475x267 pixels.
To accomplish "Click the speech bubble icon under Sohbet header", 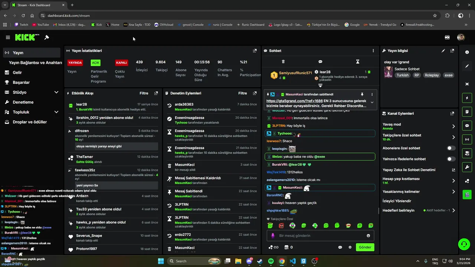I will tap(320, 62).
